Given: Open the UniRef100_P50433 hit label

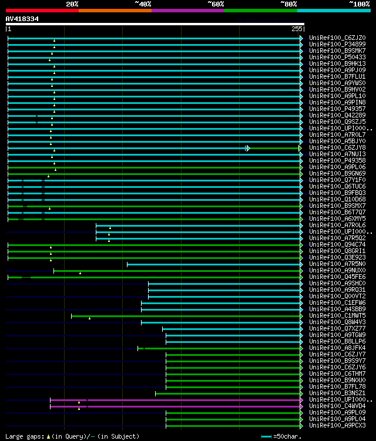Looking at the screenshot, I should pos(337,57).
